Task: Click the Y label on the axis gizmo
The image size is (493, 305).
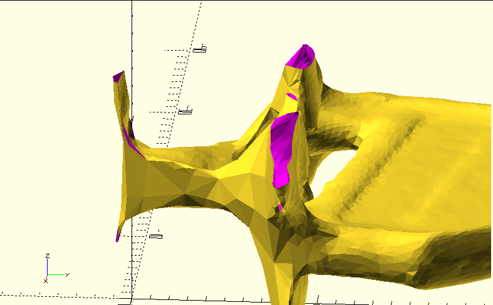Action: [67, 274]
